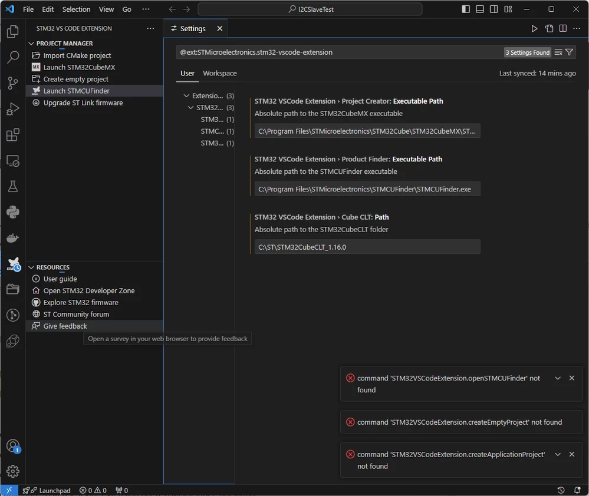Open the Accounts menu with badge

coord(13,446)
